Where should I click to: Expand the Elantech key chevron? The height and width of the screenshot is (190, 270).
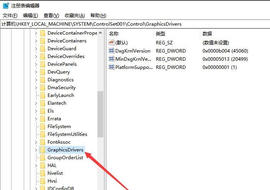[36, 103]
